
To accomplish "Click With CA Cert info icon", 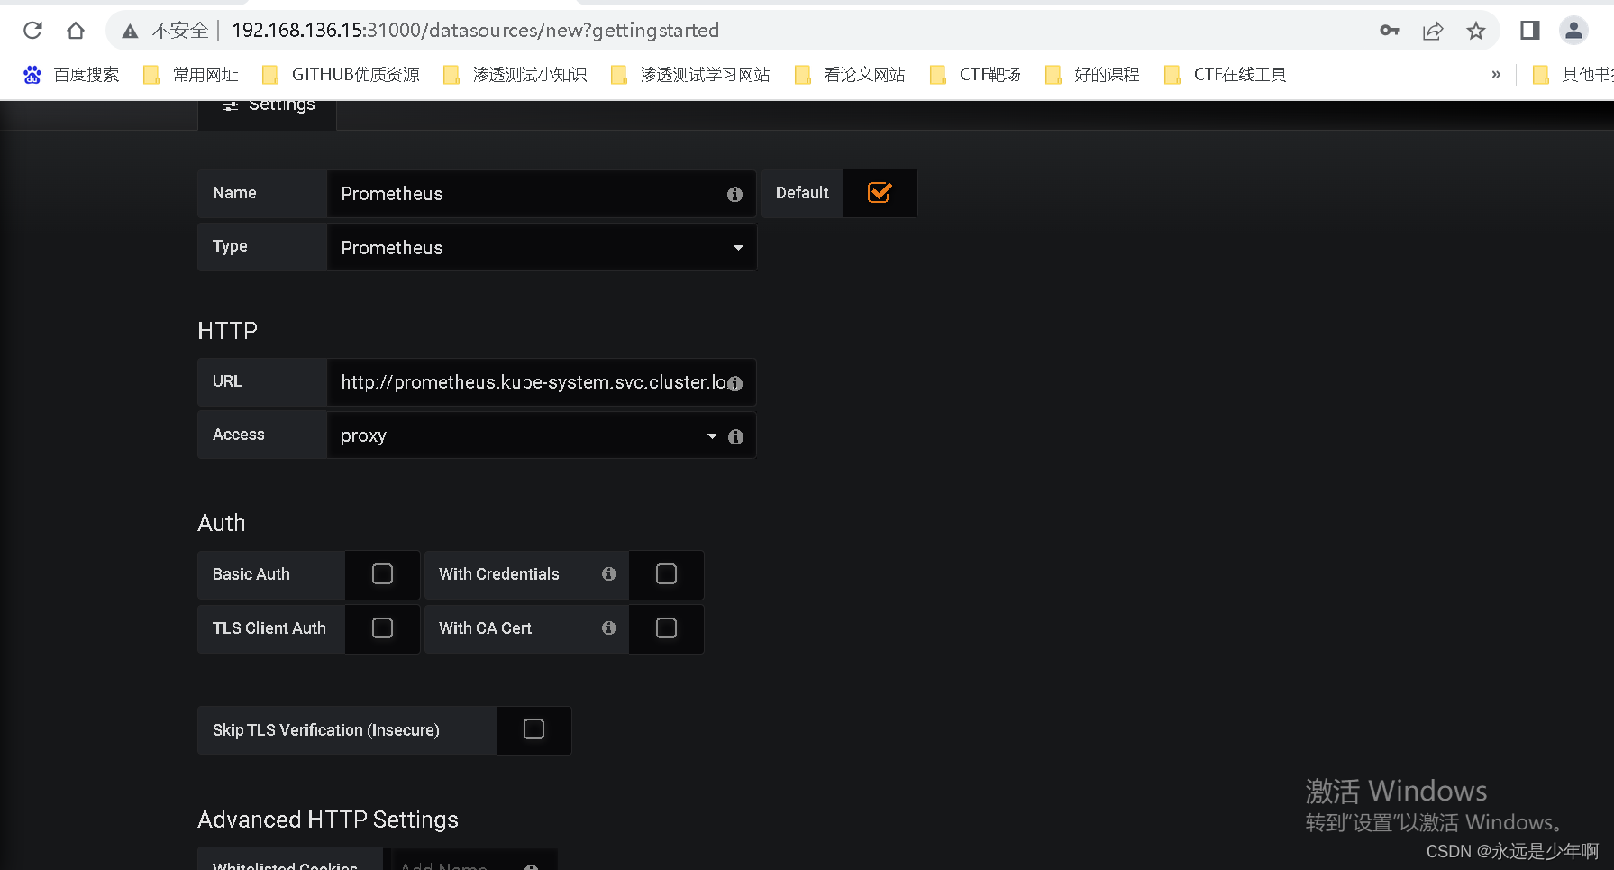I will (608, 628).
